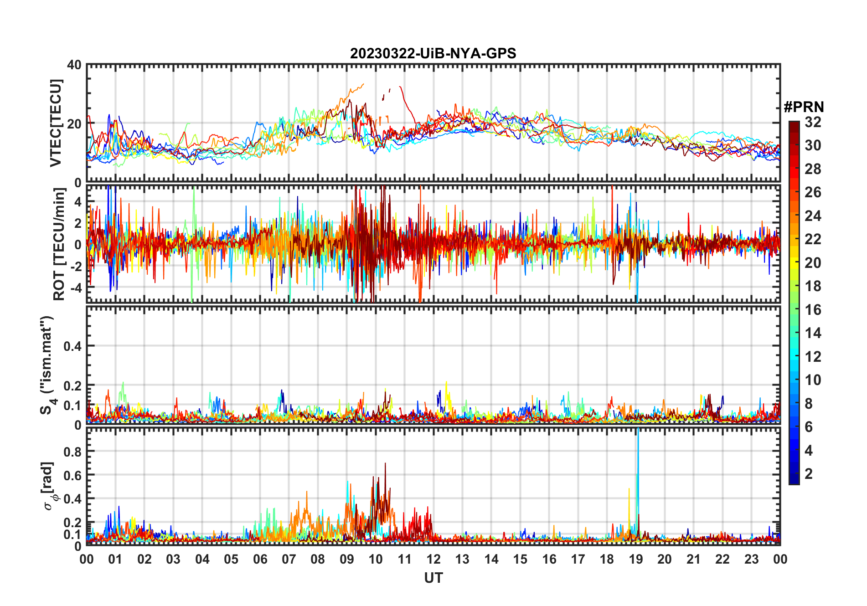Select the PRN colorbar
This screenshot has width=867, height=606.
point(794,303)
